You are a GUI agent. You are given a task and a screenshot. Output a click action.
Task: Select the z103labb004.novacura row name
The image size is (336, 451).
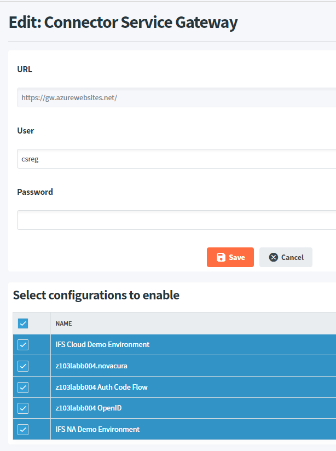click(91, 366)
